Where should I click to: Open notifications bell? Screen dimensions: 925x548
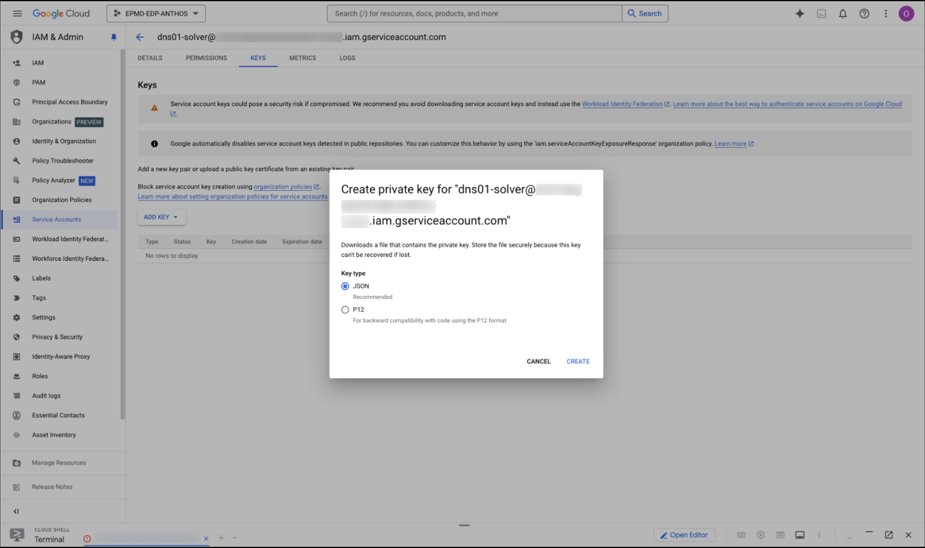842,13
